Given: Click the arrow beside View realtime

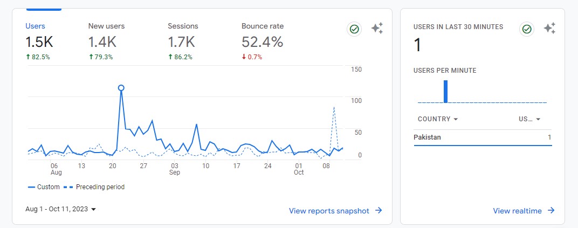Looking at the screenshot, I should 551,211.
